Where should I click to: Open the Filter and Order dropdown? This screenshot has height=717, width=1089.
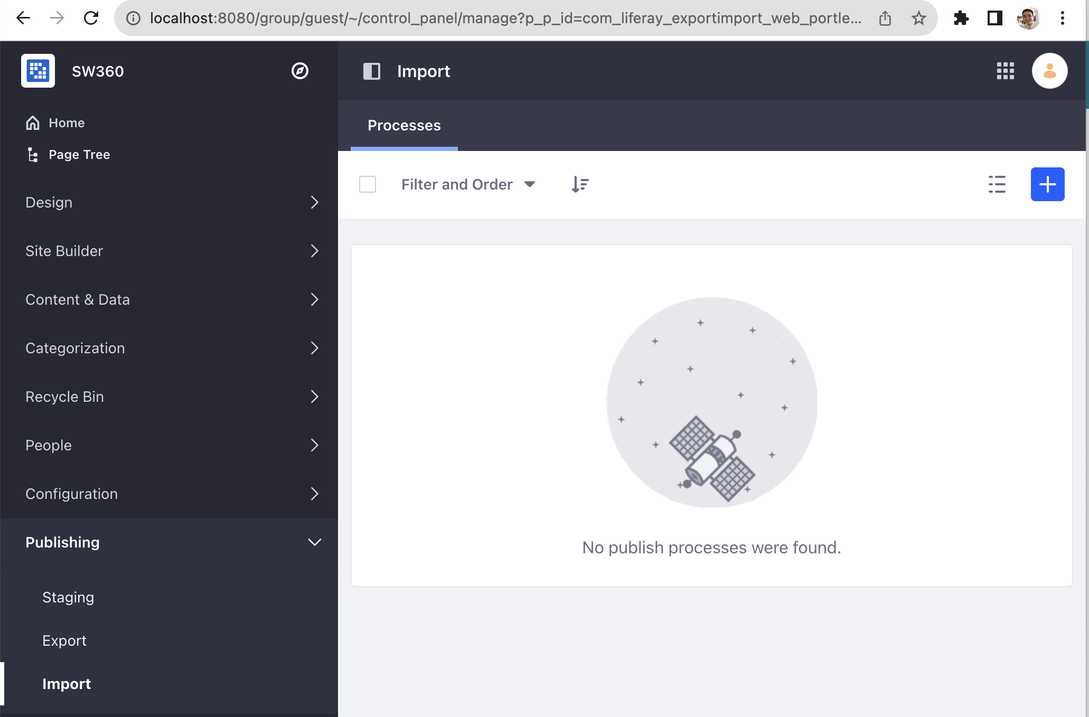point(468,184)
